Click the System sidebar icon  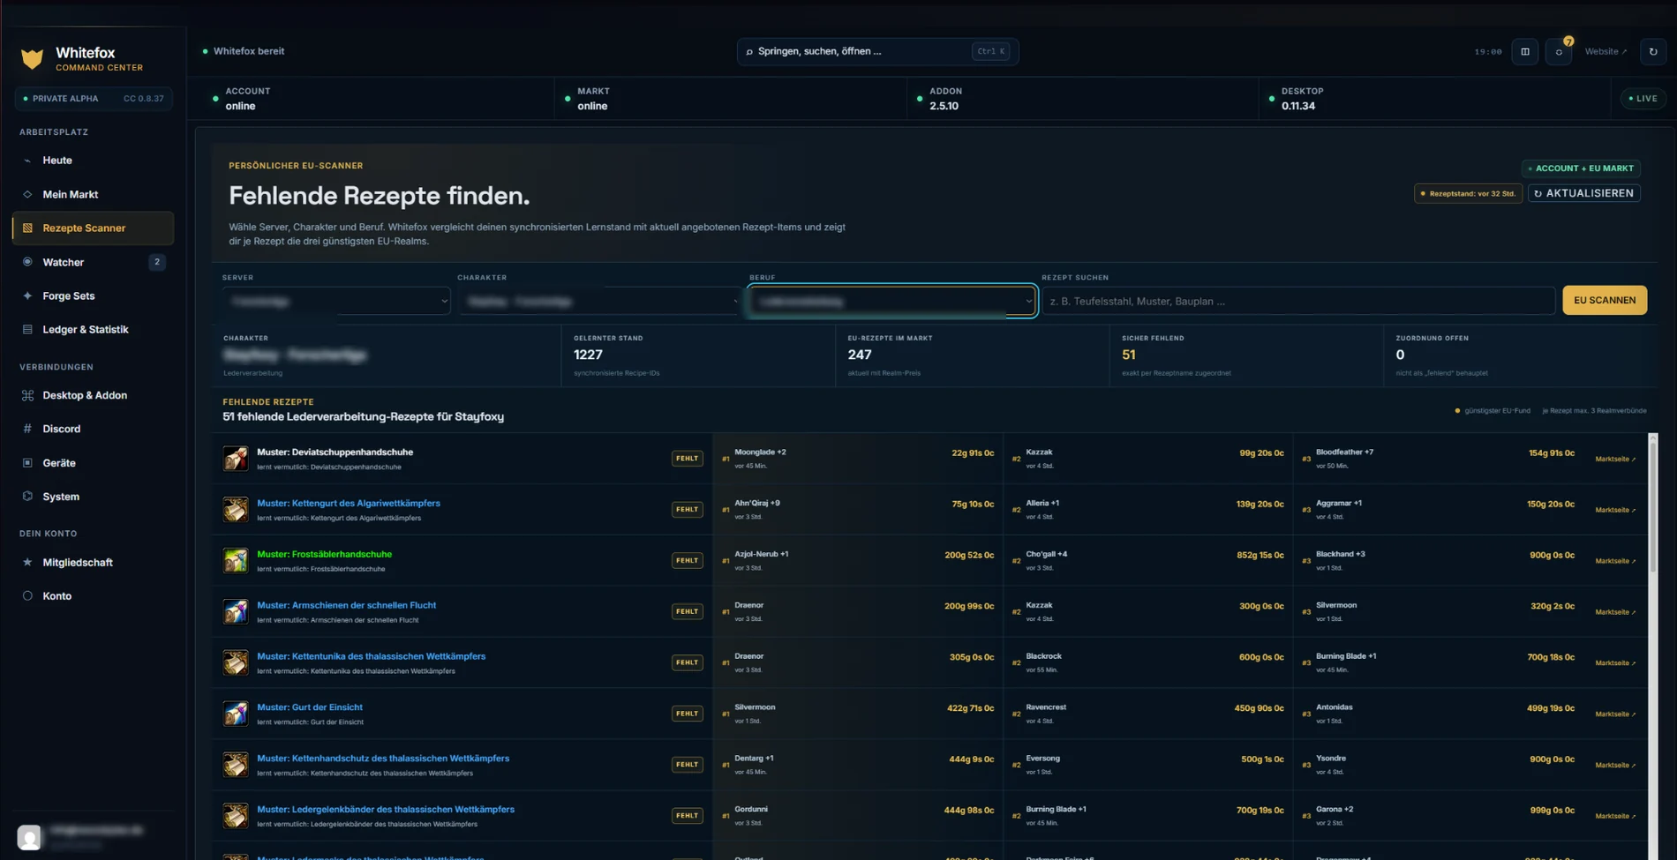[x=27, y=497]
